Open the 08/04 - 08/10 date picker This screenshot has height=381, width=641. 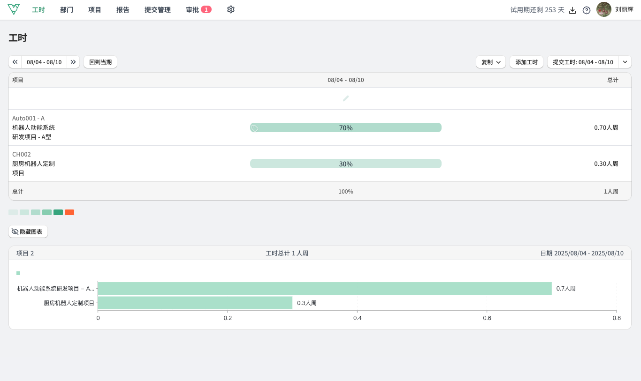click(44, 62)
